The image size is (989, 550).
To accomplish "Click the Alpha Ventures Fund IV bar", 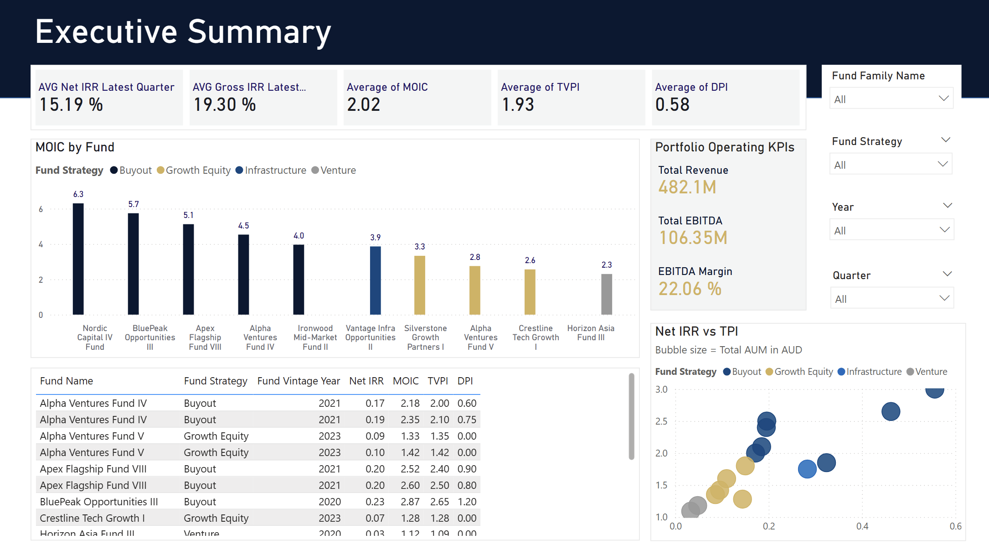I will tap(244, 275).
